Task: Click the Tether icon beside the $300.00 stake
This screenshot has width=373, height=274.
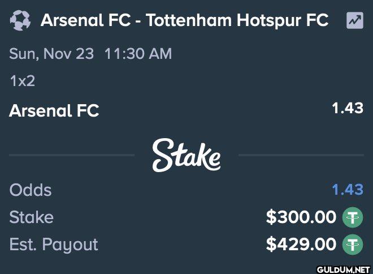Action: click(353, 217)
